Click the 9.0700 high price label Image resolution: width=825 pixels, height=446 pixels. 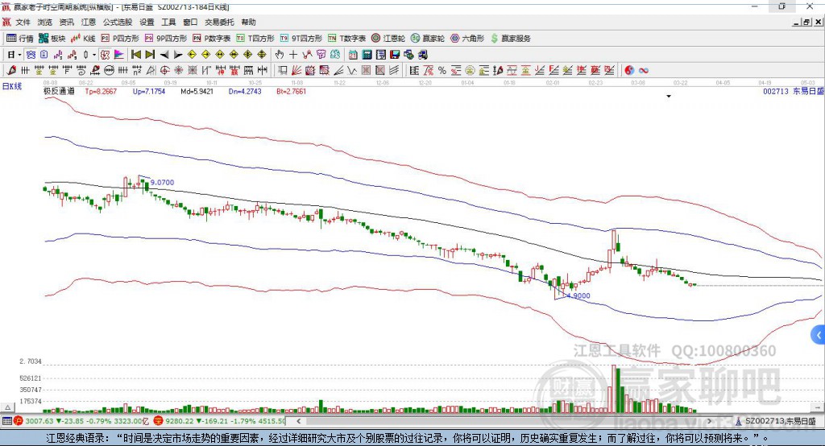[162, 183]
